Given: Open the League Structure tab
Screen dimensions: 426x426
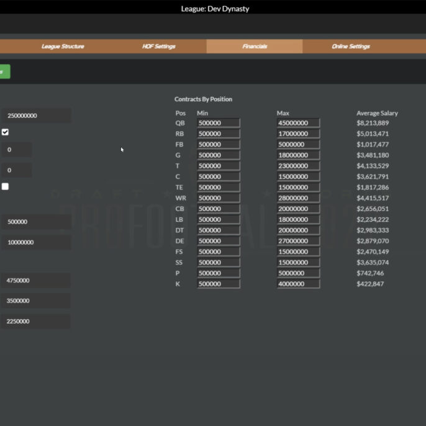Looking at the screenshot, I should tap(63, 47).
